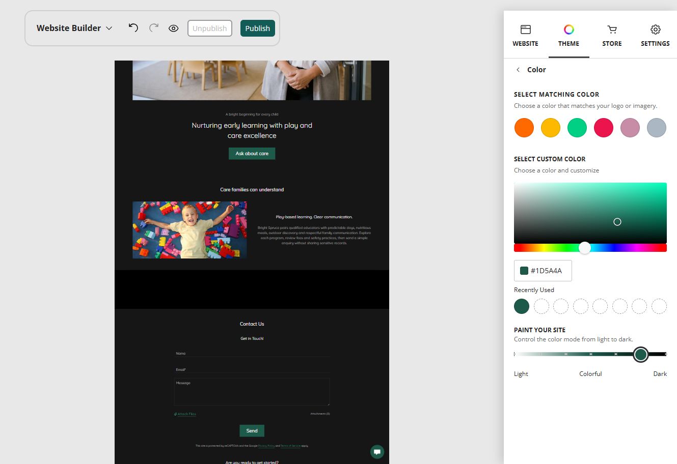Click the Nurturing early learning headline

pos(252,130)
